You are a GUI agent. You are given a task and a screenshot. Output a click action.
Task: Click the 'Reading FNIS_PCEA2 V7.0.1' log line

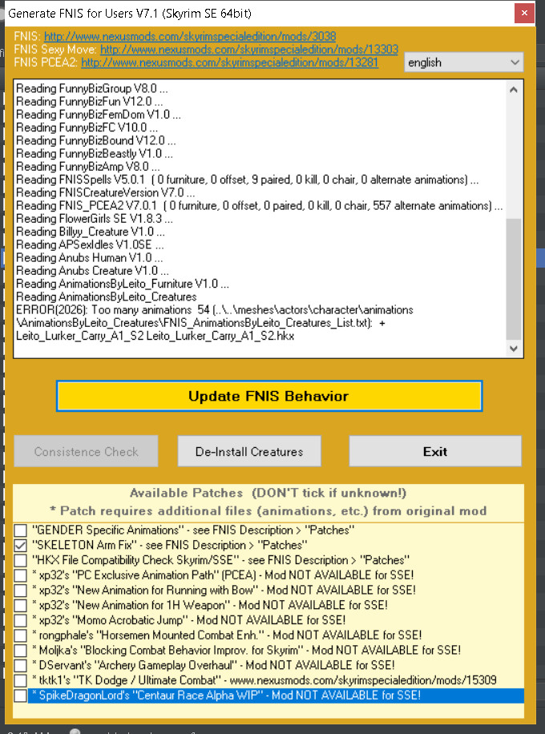[x=260, y=205]
